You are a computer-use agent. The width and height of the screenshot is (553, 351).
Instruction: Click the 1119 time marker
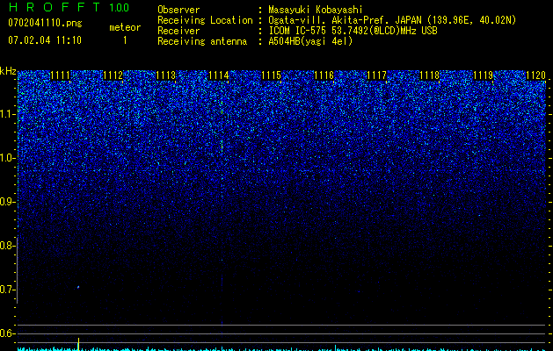pyautogui.click(x=483, y=75)
